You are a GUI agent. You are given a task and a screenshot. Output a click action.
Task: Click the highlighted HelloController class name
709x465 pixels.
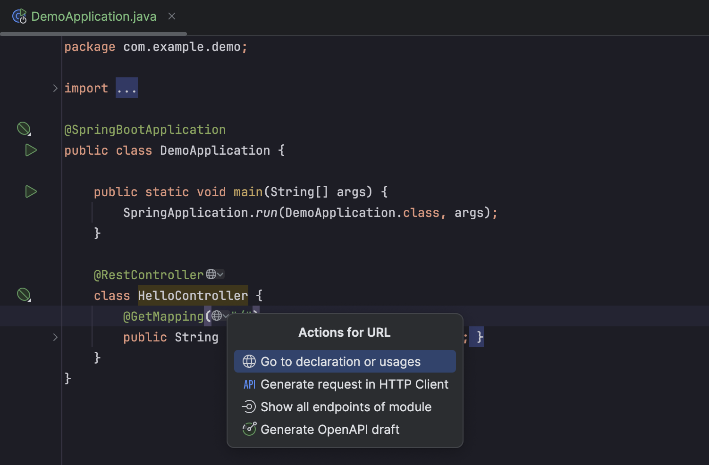[193, 296]
